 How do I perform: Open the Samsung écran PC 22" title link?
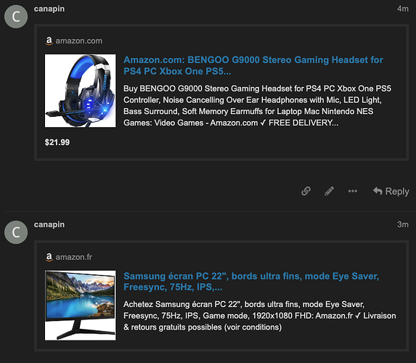click(x=251, y=282)
